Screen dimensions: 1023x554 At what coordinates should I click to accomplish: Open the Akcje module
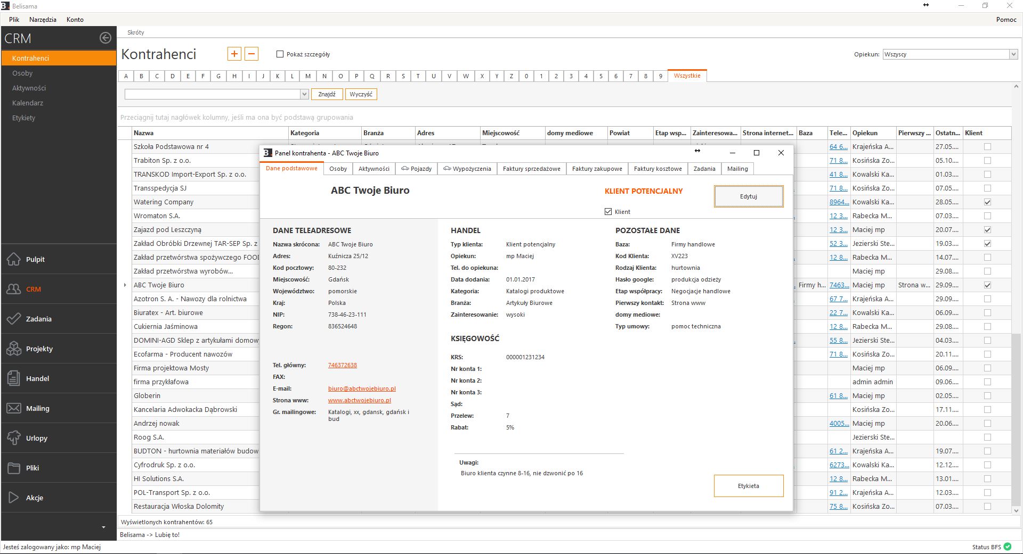[35, 498]
